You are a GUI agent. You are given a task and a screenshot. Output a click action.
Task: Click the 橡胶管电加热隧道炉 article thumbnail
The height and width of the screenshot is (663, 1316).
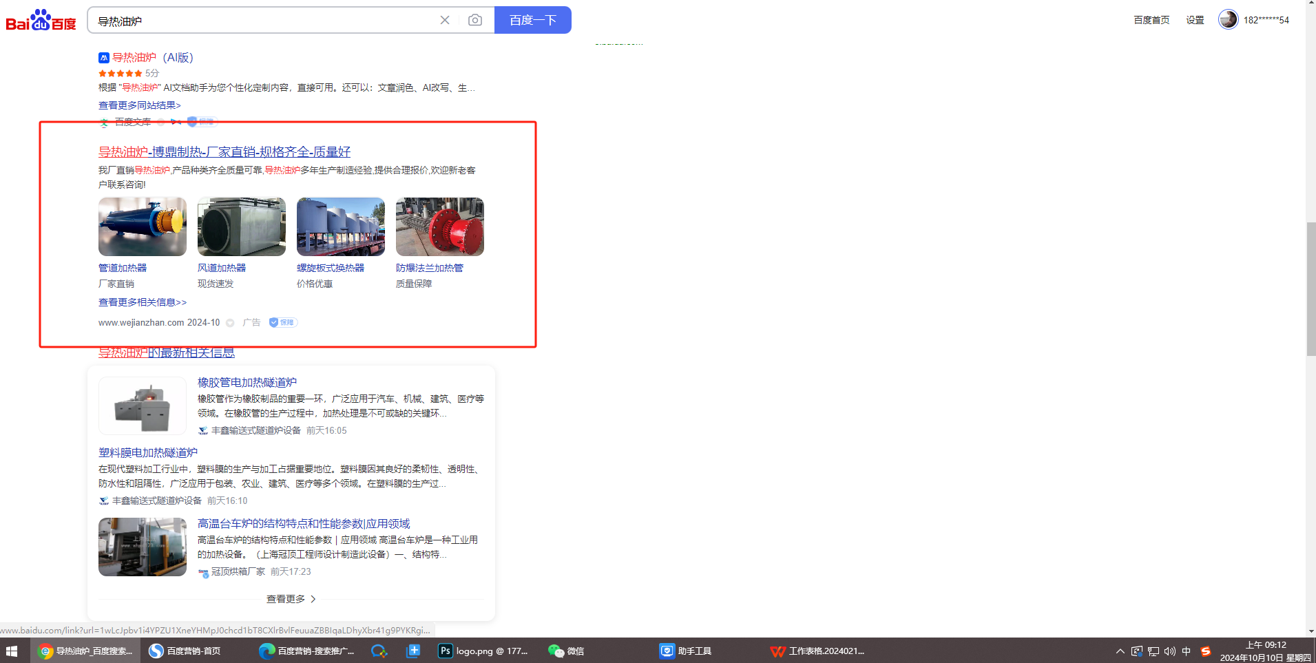(x=143, y=406)
